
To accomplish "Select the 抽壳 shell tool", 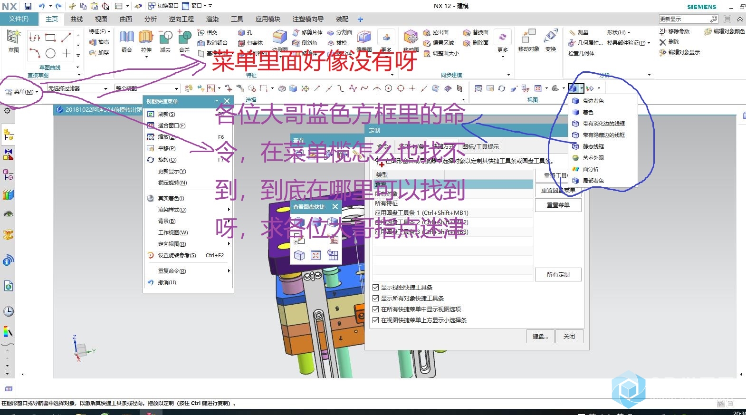I will pyautogui.click(x=99, y=42).
